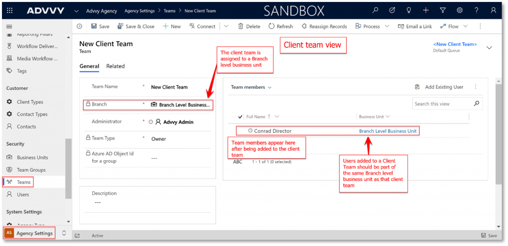Toggle the select-all checkmark in members grid
The image size is (508, 246).
click(x=241, y=117)
